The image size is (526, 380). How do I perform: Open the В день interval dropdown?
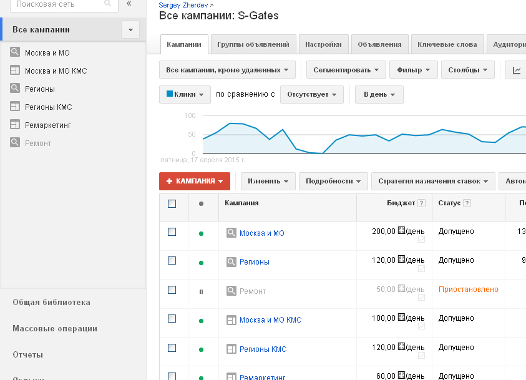click(379, 94)
